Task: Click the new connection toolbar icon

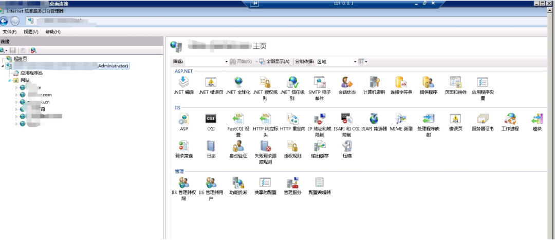Action: tap(4, 50)
